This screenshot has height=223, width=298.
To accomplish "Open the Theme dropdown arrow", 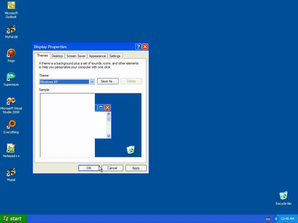I will pyautogui.click(x=92, y=82).
